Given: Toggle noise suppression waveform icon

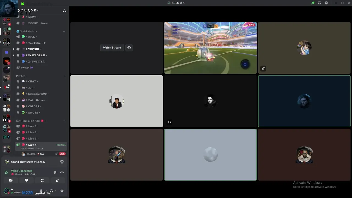Looking at the screenshot, I should (55, 172).
